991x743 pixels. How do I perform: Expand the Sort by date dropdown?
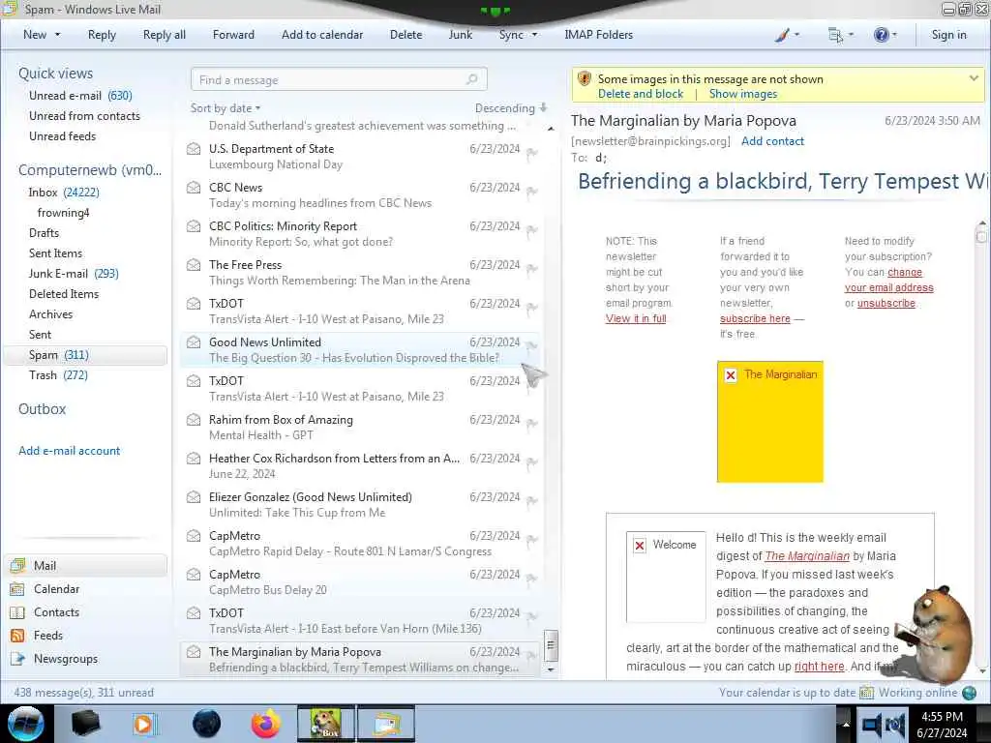coord(225,108)
